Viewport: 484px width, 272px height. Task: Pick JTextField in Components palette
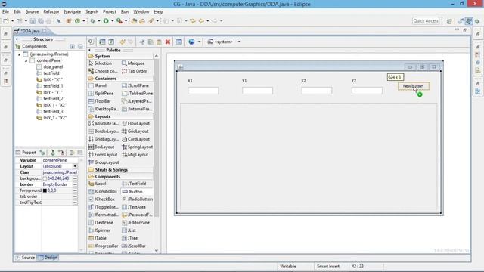tap(134, 184)
